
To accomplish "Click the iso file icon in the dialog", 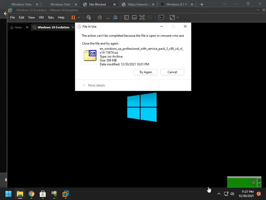I will [x=90, y=56].
